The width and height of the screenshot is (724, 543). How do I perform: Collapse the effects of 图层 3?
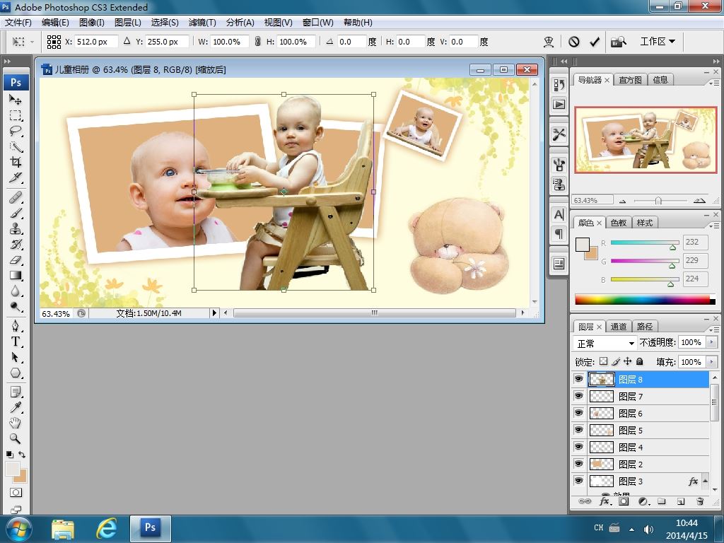click(x=705, y=481)
